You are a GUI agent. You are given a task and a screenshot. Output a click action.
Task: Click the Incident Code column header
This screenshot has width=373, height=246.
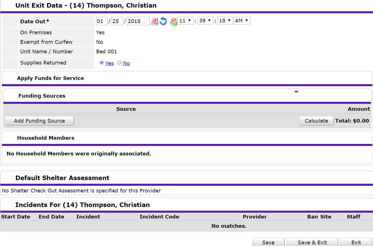point(159,217)
